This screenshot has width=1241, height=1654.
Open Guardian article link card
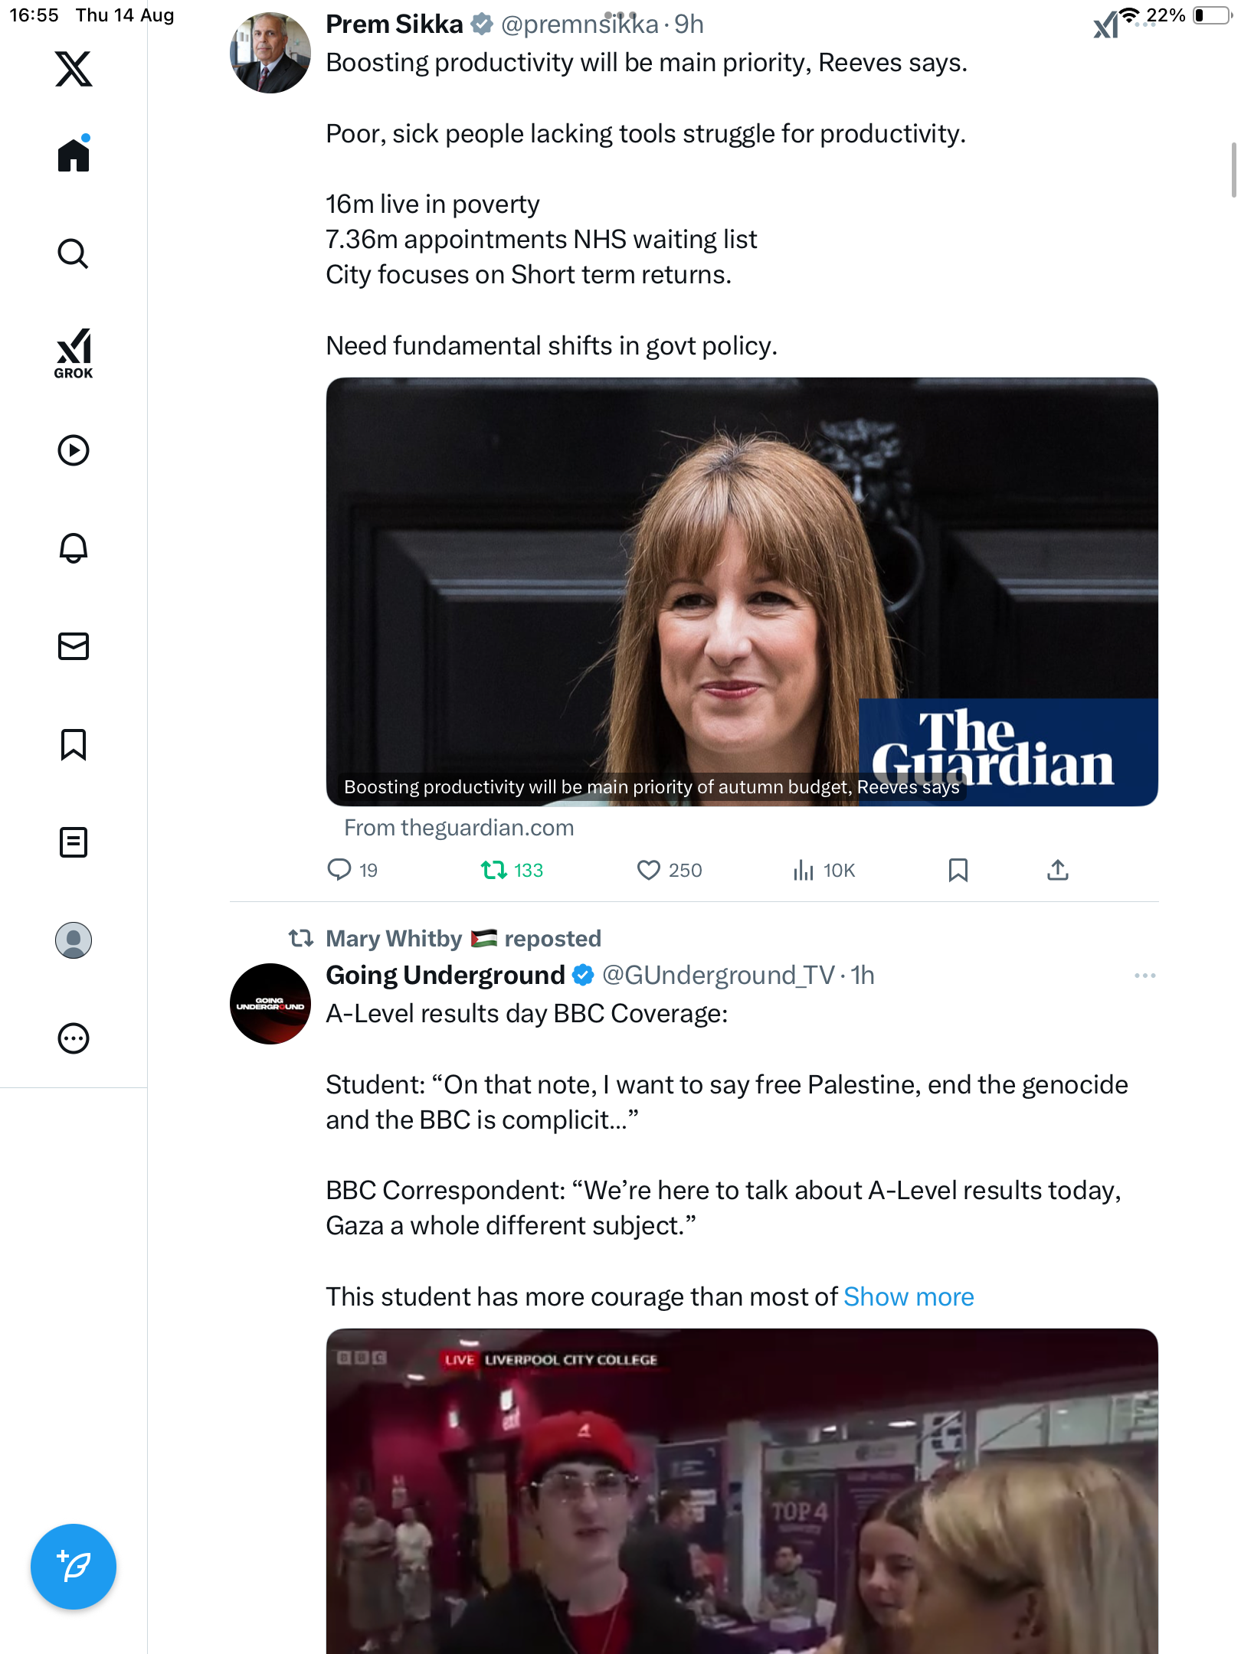[x=742, y=591]
